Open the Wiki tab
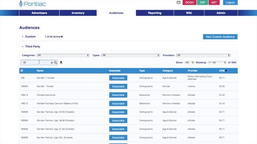This screenshot has width=257, height=144. (x=189, y=13)
